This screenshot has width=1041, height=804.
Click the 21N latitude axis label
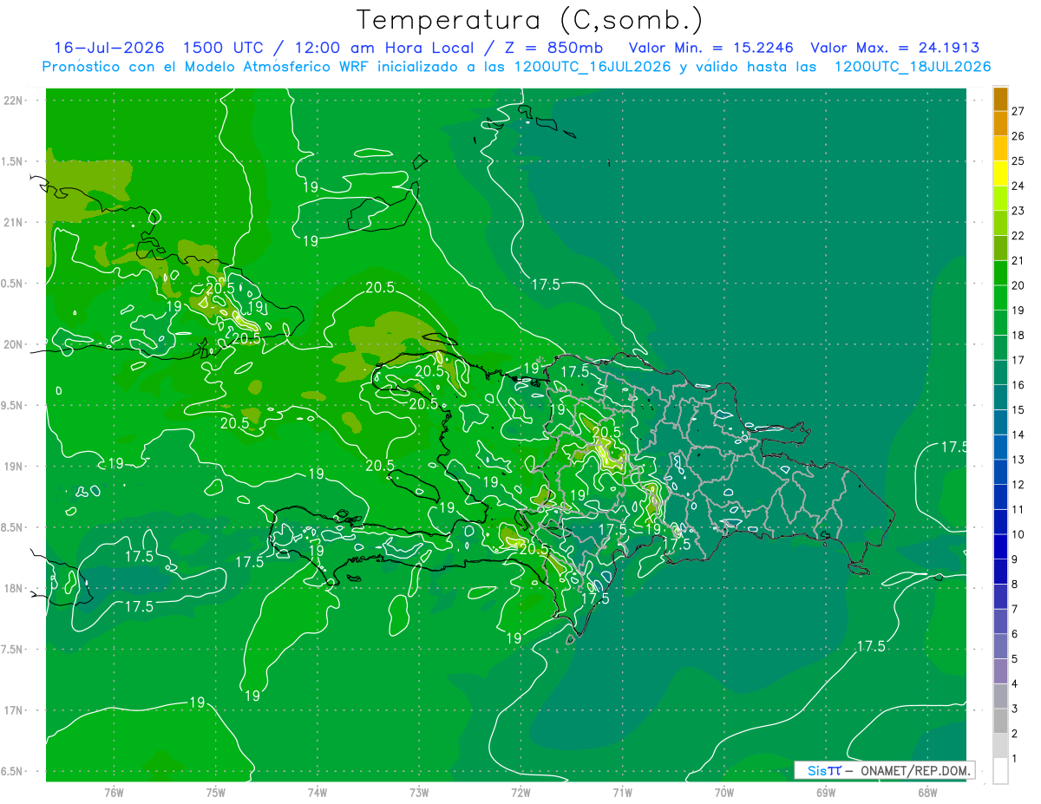[13, 222]
